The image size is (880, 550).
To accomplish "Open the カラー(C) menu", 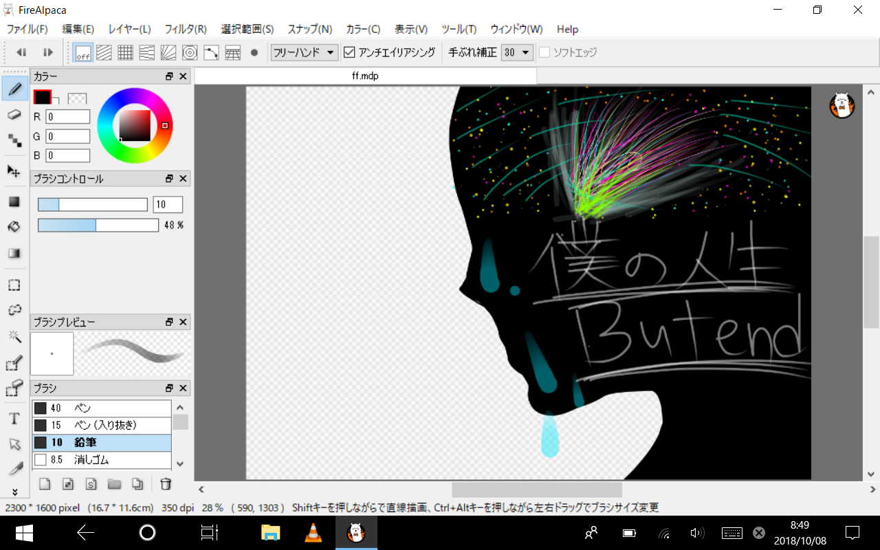I will 363,30.
